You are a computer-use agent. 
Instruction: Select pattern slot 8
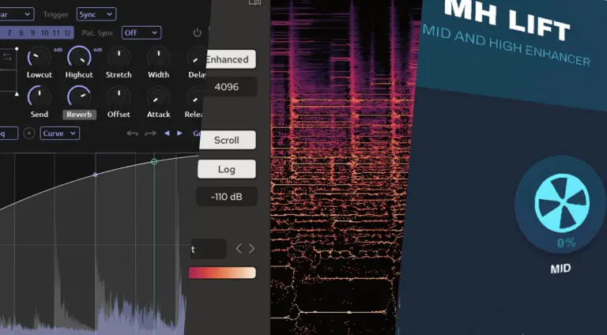point(21,33)
